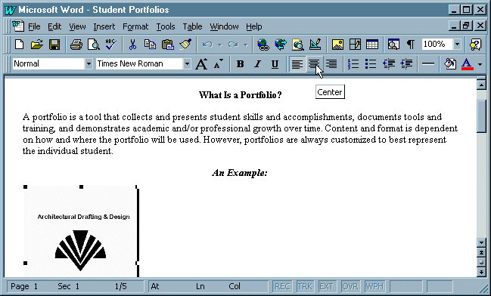Viewport: 491px width, 296px height.
Task: Open the Zoom percentage dropdown
Action: (x=457, y=45)
